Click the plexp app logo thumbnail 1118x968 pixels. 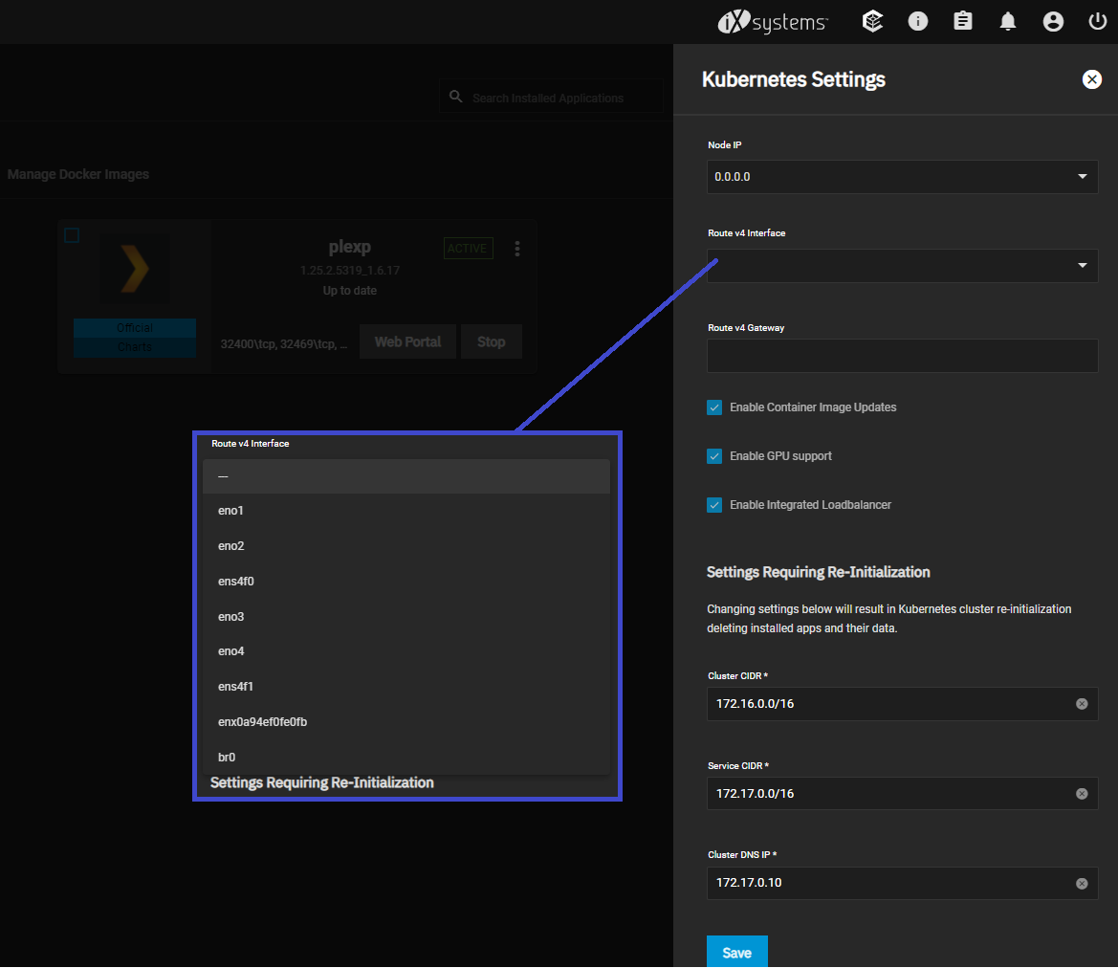(134, 269)
